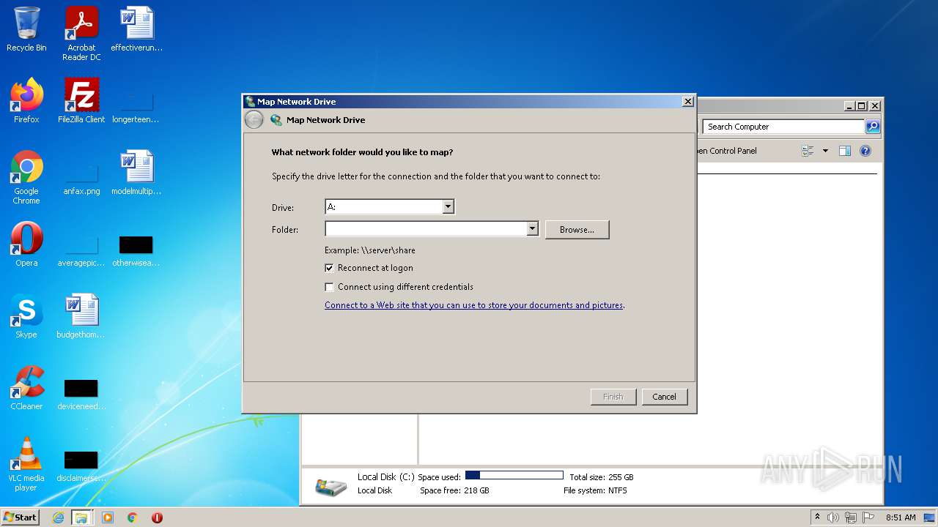Click the network tray icon
938x527 pixels.
point(851,517)
